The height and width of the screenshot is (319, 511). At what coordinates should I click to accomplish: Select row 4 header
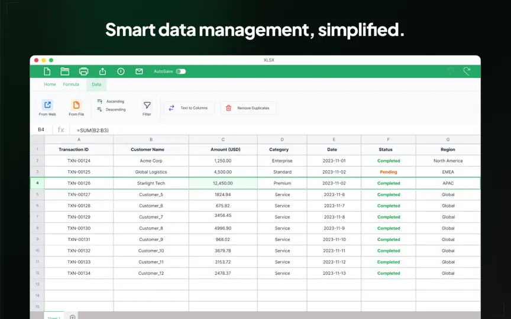37,183
